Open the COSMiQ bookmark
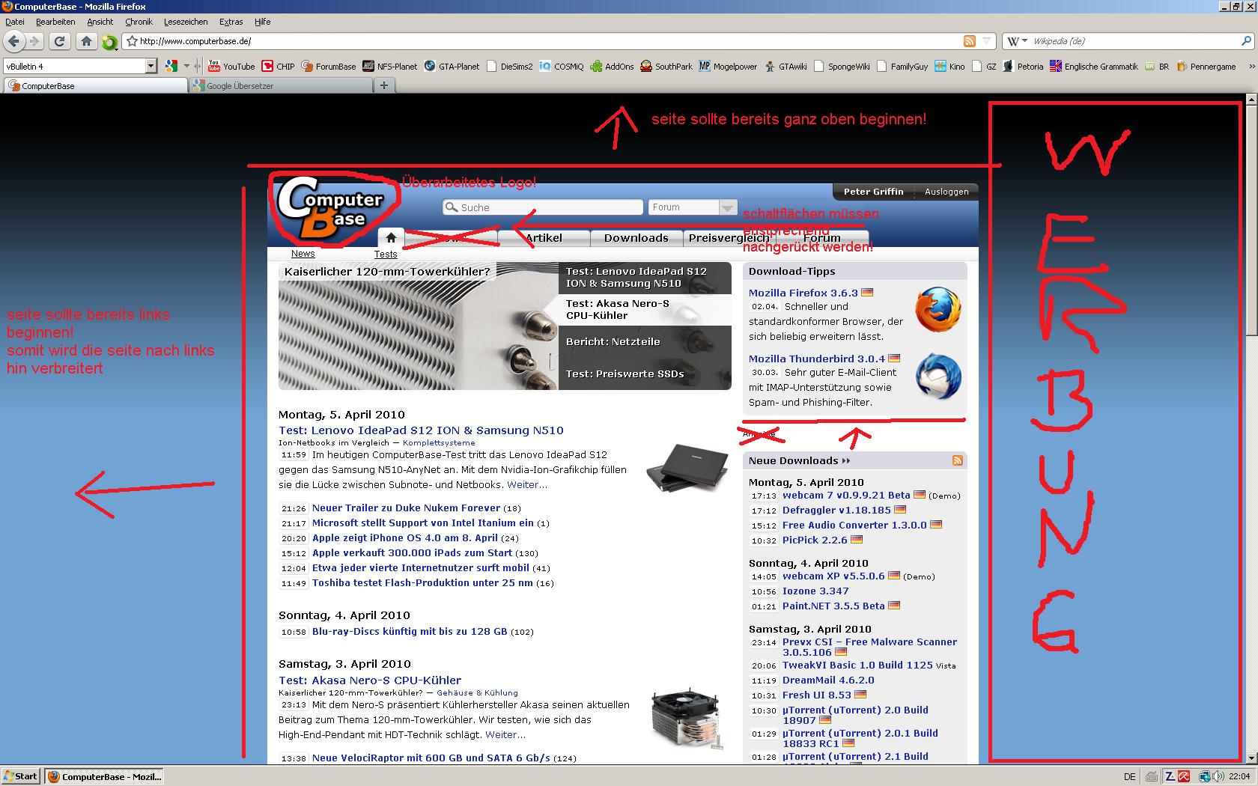 561,66
